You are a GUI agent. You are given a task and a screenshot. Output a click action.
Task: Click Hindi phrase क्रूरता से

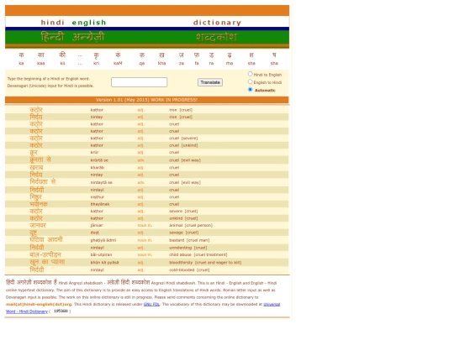pos(40,160)
